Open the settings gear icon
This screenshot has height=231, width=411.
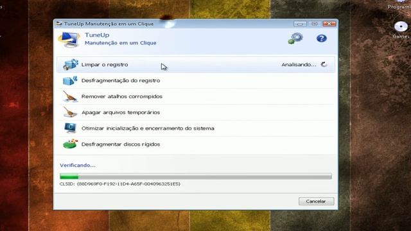[x=295, y=38]
